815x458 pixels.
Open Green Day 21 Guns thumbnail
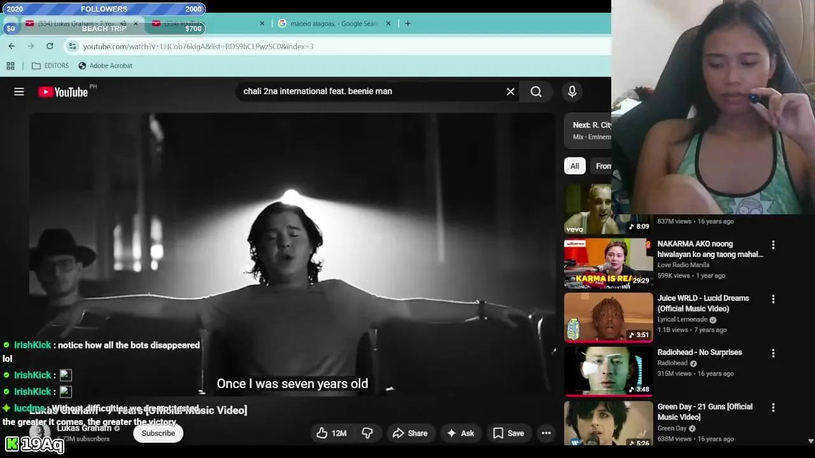click(x=608, y=424)
